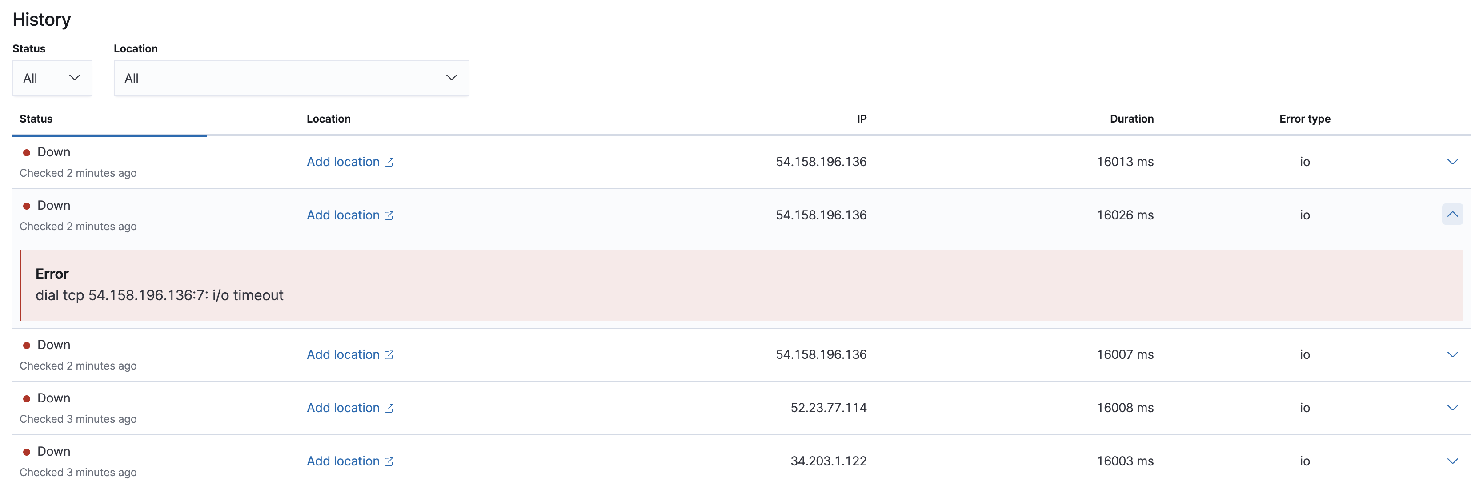Click red status dot in 34.203.1.122 row
The image size is (1483, 485).
click(27, 452)
